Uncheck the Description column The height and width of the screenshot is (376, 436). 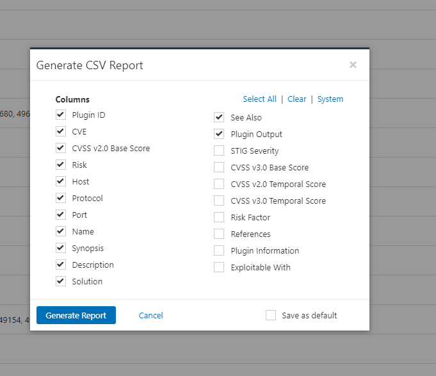point(61,265)
